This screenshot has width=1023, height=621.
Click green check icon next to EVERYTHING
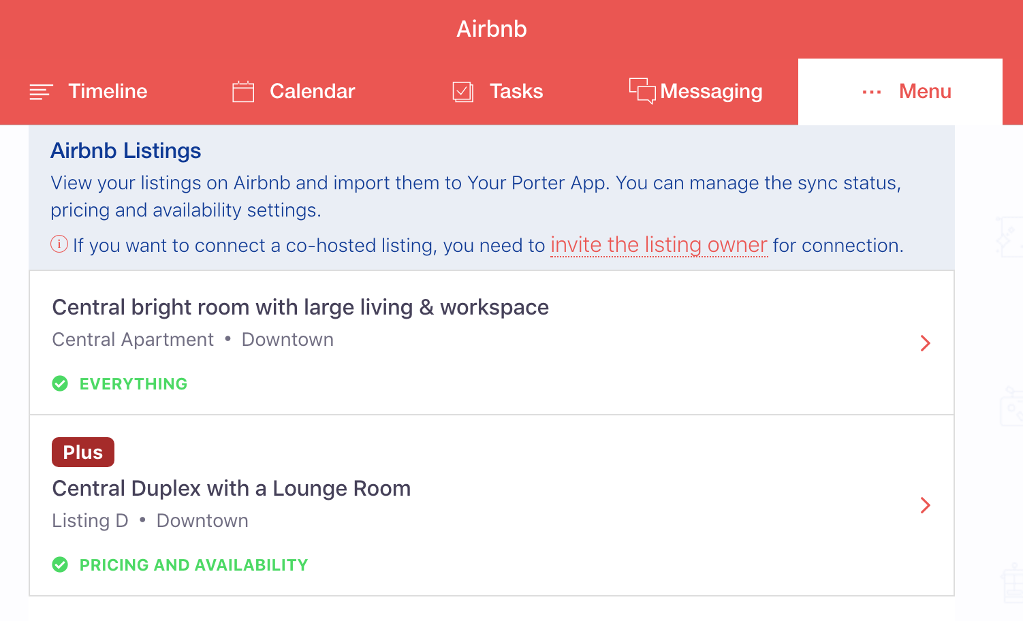tap(60, 383)
